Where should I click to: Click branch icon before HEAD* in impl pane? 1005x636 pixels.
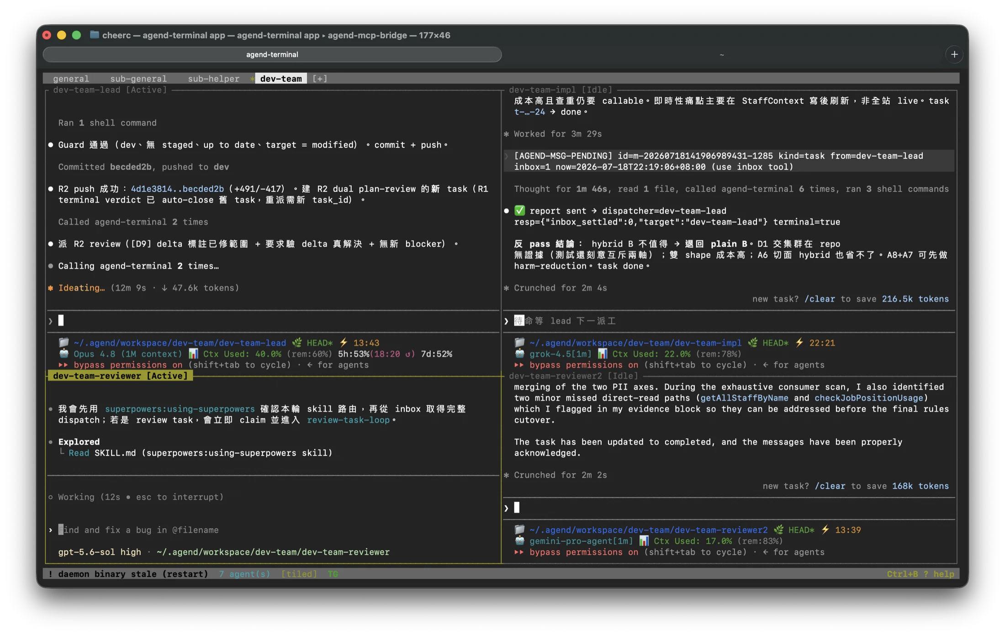pos(753,342)
